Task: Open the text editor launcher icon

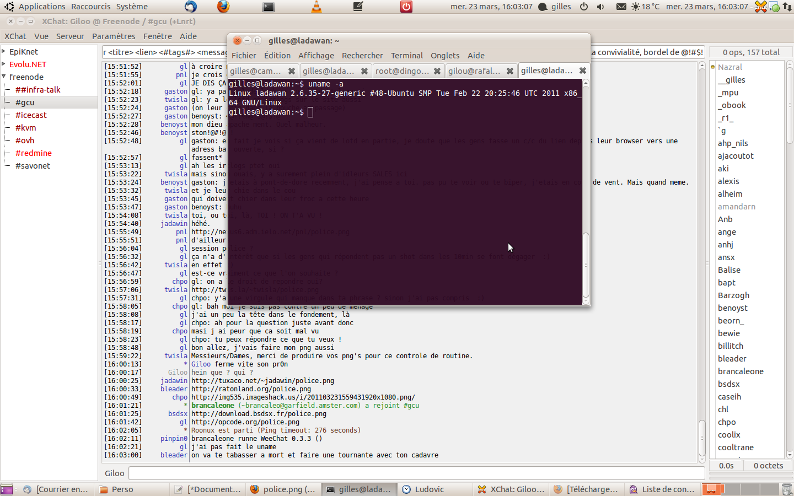Action: (x=358, y=7)
